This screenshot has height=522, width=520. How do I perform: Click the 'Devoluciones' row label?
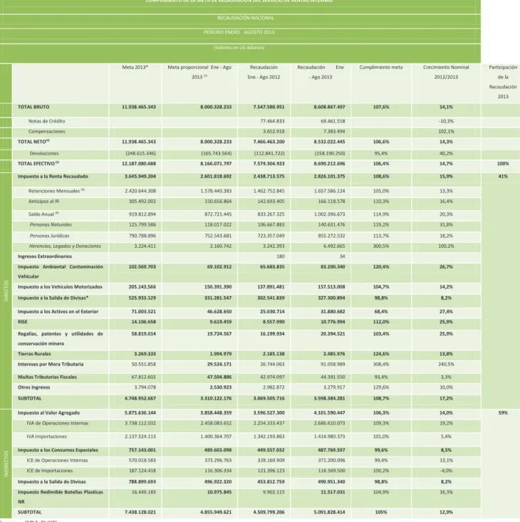point(44,154)
